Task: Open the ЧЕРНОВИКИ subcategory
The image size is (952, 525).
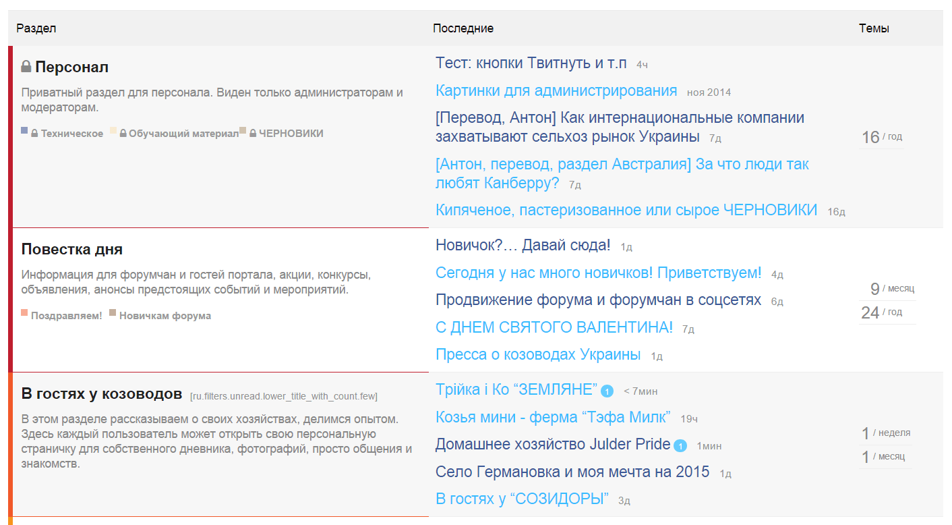Action: [x=291, y=134]
